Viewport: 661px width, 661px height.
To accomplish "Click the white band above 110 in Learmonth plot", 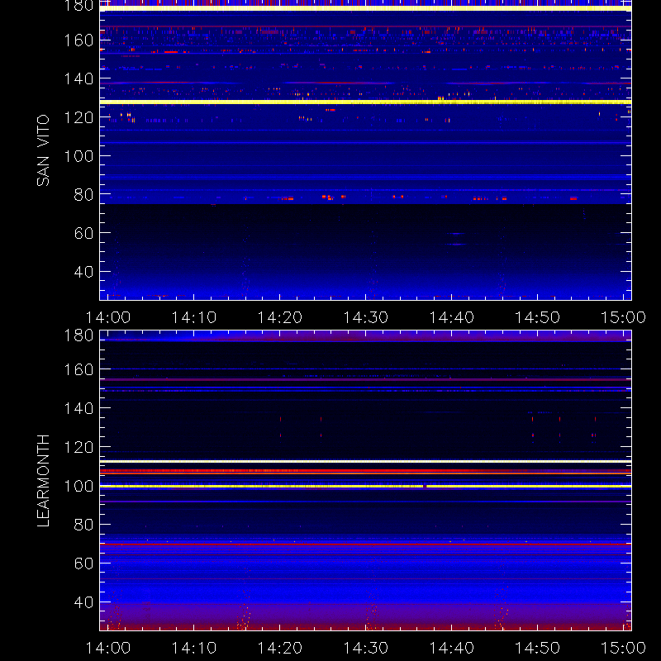I will click(x=365, y=462).
